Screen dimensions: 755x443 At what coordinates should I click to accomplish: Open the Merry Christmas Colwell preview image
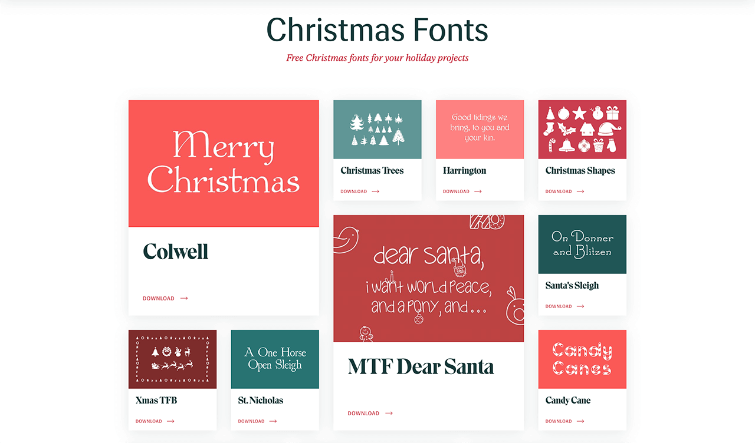224,163
